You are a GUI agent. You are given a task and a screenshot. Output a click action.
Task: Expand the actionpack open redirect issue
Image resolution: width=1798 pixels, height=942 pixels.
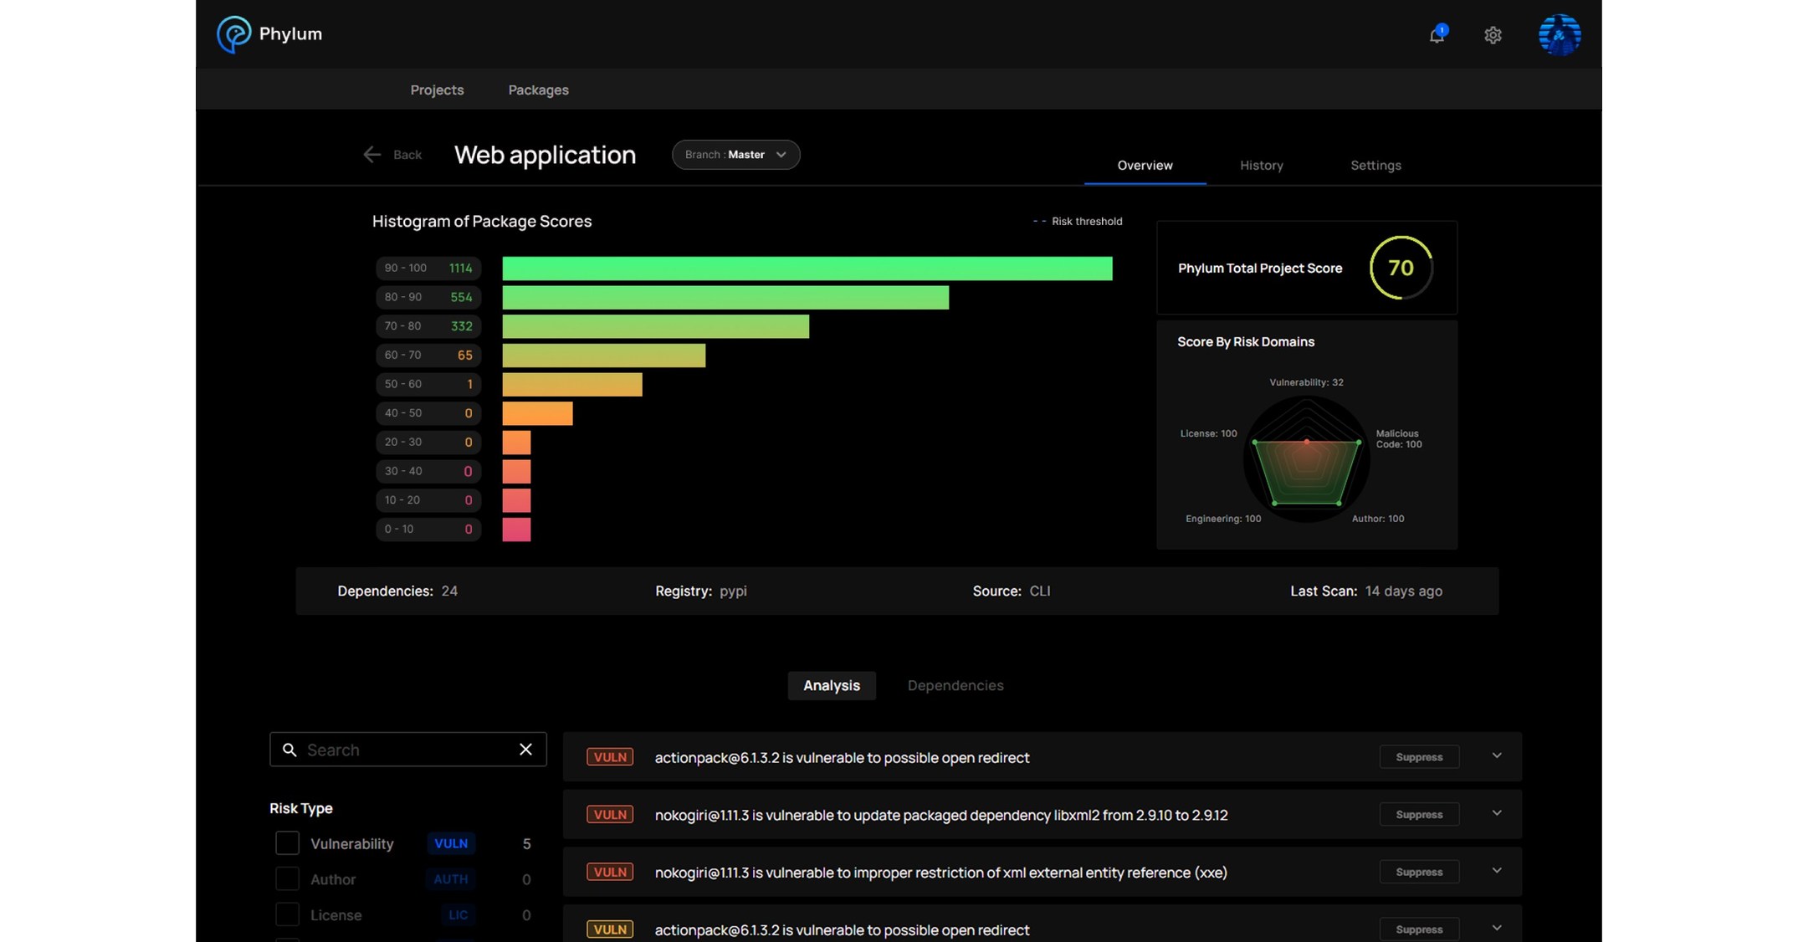tap(1497, 755)
